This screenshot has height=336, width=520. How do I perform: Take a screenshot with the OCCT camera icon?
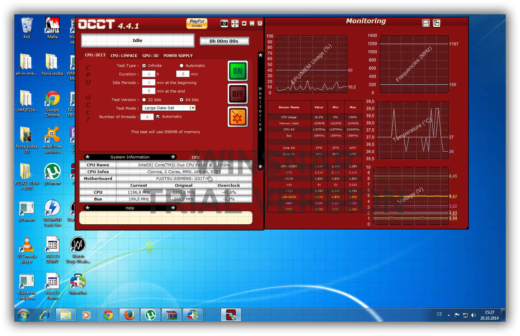click(224, 24)
